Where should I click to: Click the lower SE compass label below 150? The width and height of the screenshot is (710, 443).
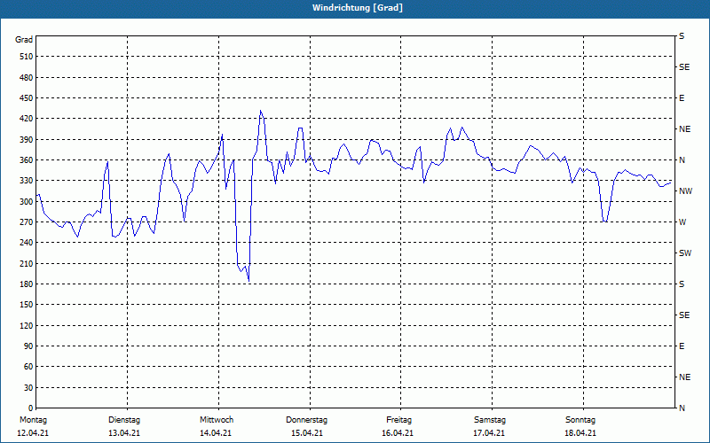pyautogui.click(x=684, y=315)
